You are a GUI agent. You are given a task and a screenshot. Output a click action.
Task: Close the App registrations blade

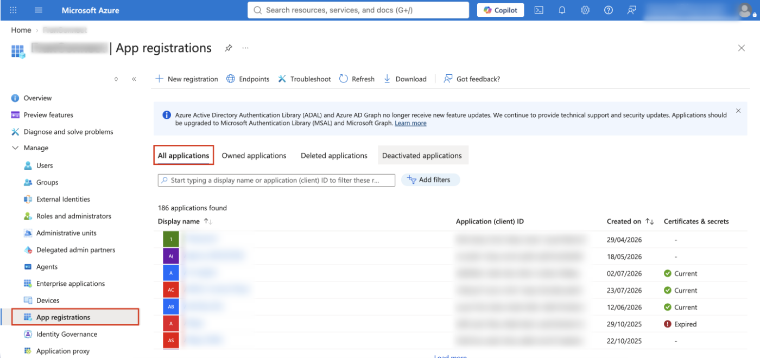[742, 48]
